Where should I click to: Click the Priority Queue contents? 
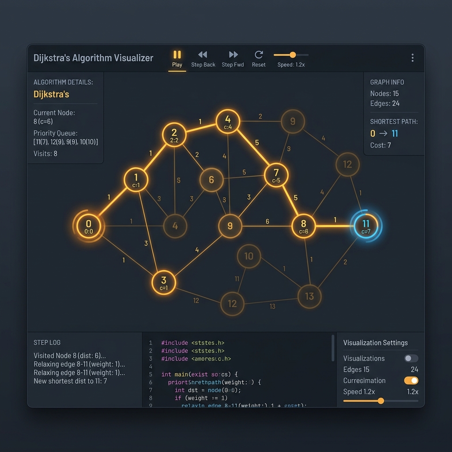(x=66, y=142)
